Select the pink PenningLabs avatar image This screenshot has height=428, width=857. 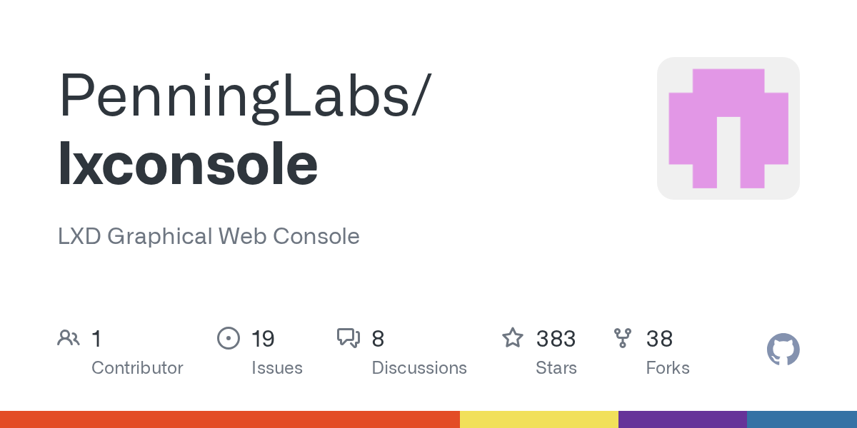pyautogui.click(x=728, y=128)
